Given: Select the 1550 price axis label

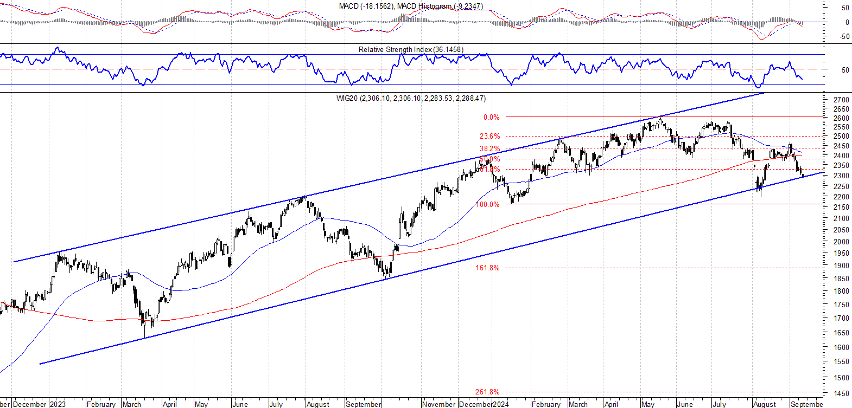Looking at the screenshot, I should 841,362.
